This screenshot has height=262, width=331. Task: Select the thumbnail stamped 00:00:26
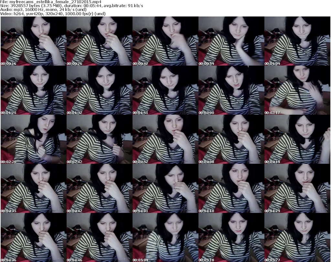pyautogui.click(x=100, y=41)
